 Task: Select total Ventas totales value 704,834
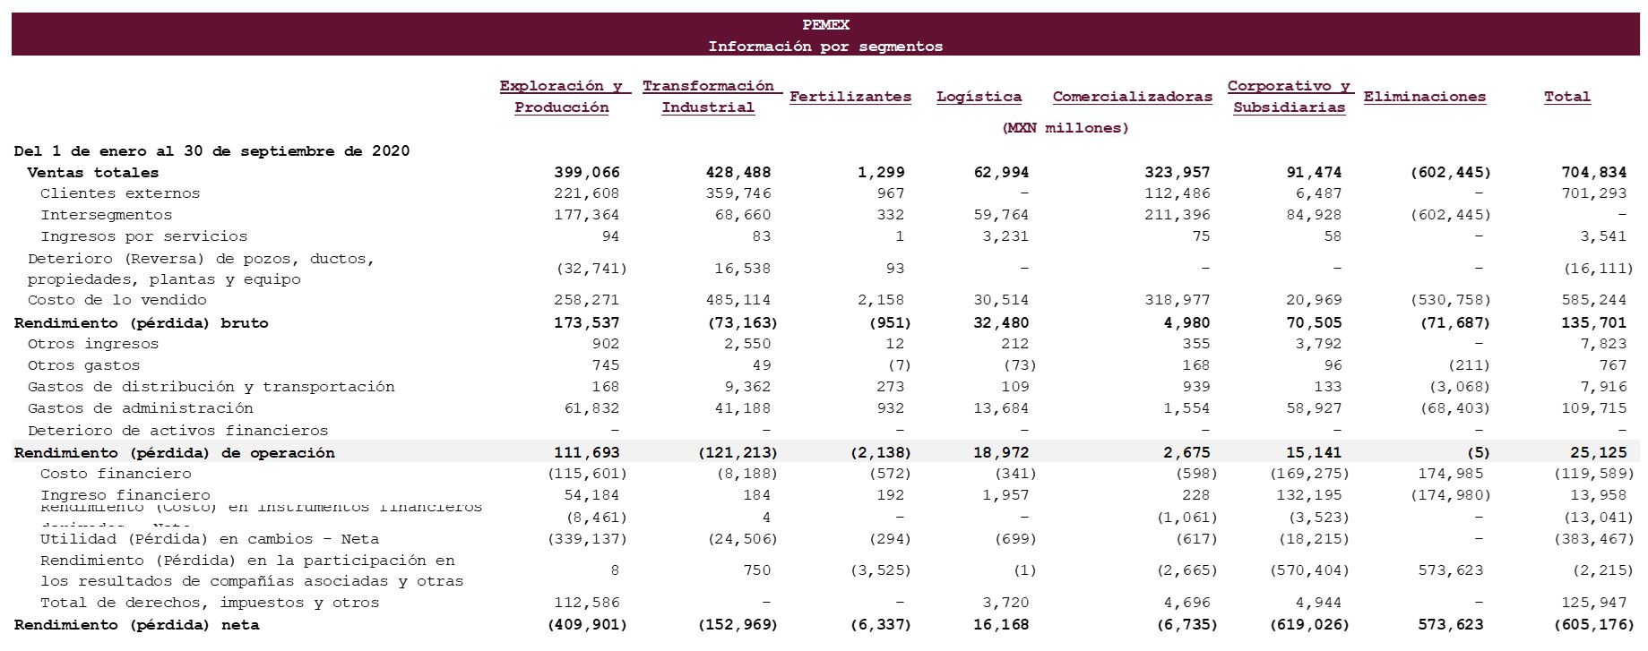[1593, 173]
